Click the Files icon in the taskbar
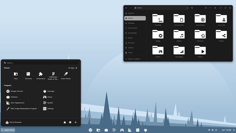236x133 pixels. pos(98,130)
